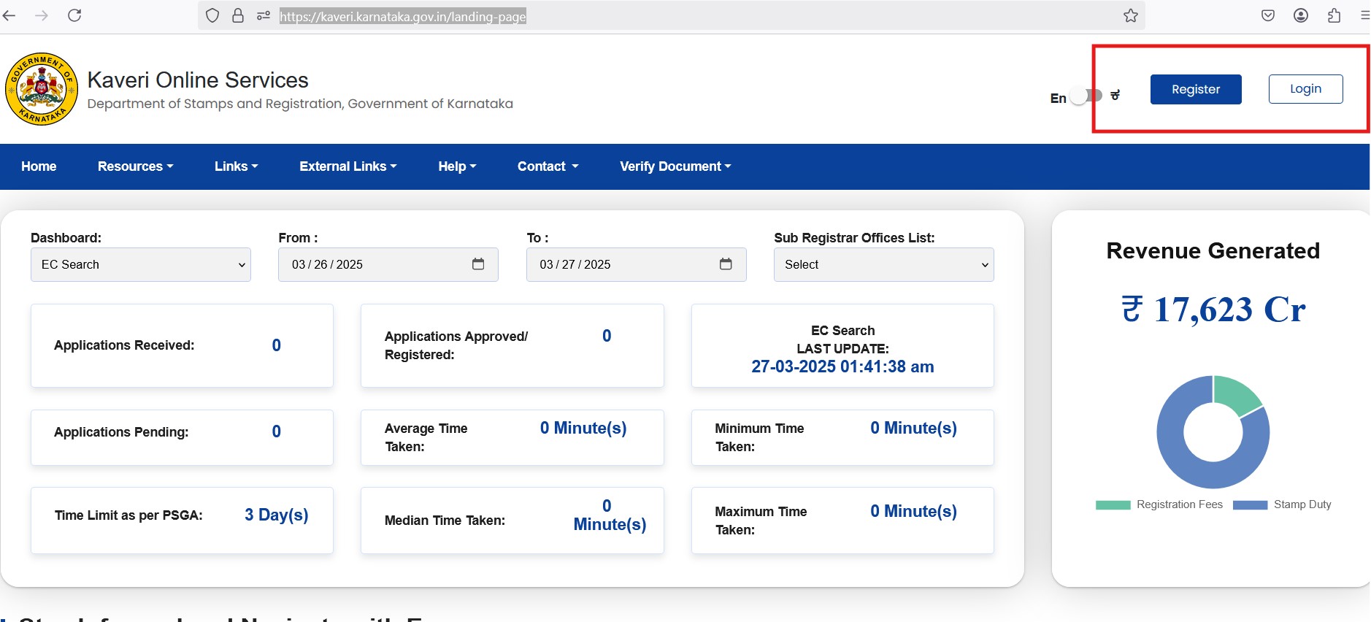Expand the External Links menu
This screenshot has width=1371, height=622.
pos(348,166)
